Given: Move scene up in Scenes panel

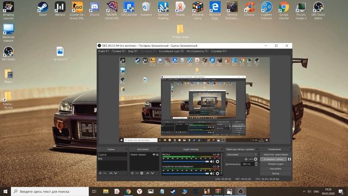Looking at the screenshot, I should coord(111,173).
